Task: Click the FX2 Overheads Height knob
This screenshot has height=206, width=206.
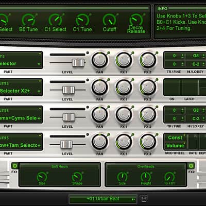Action: 146,177
